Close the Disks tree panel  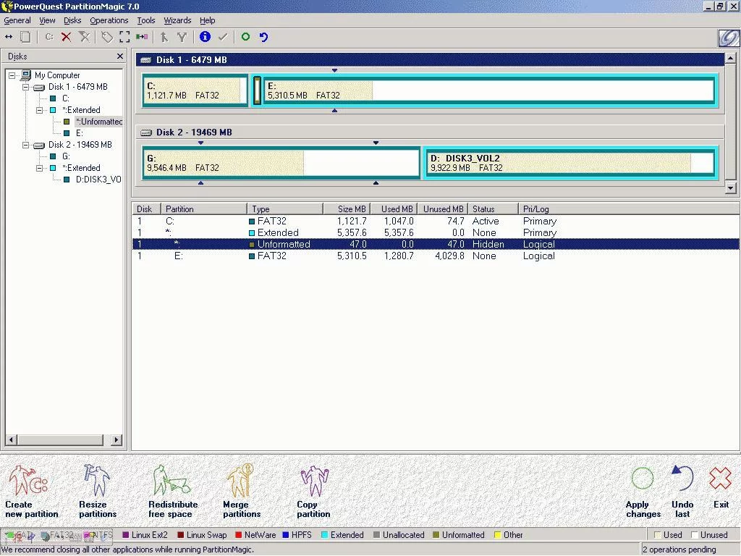click(120, 56)
